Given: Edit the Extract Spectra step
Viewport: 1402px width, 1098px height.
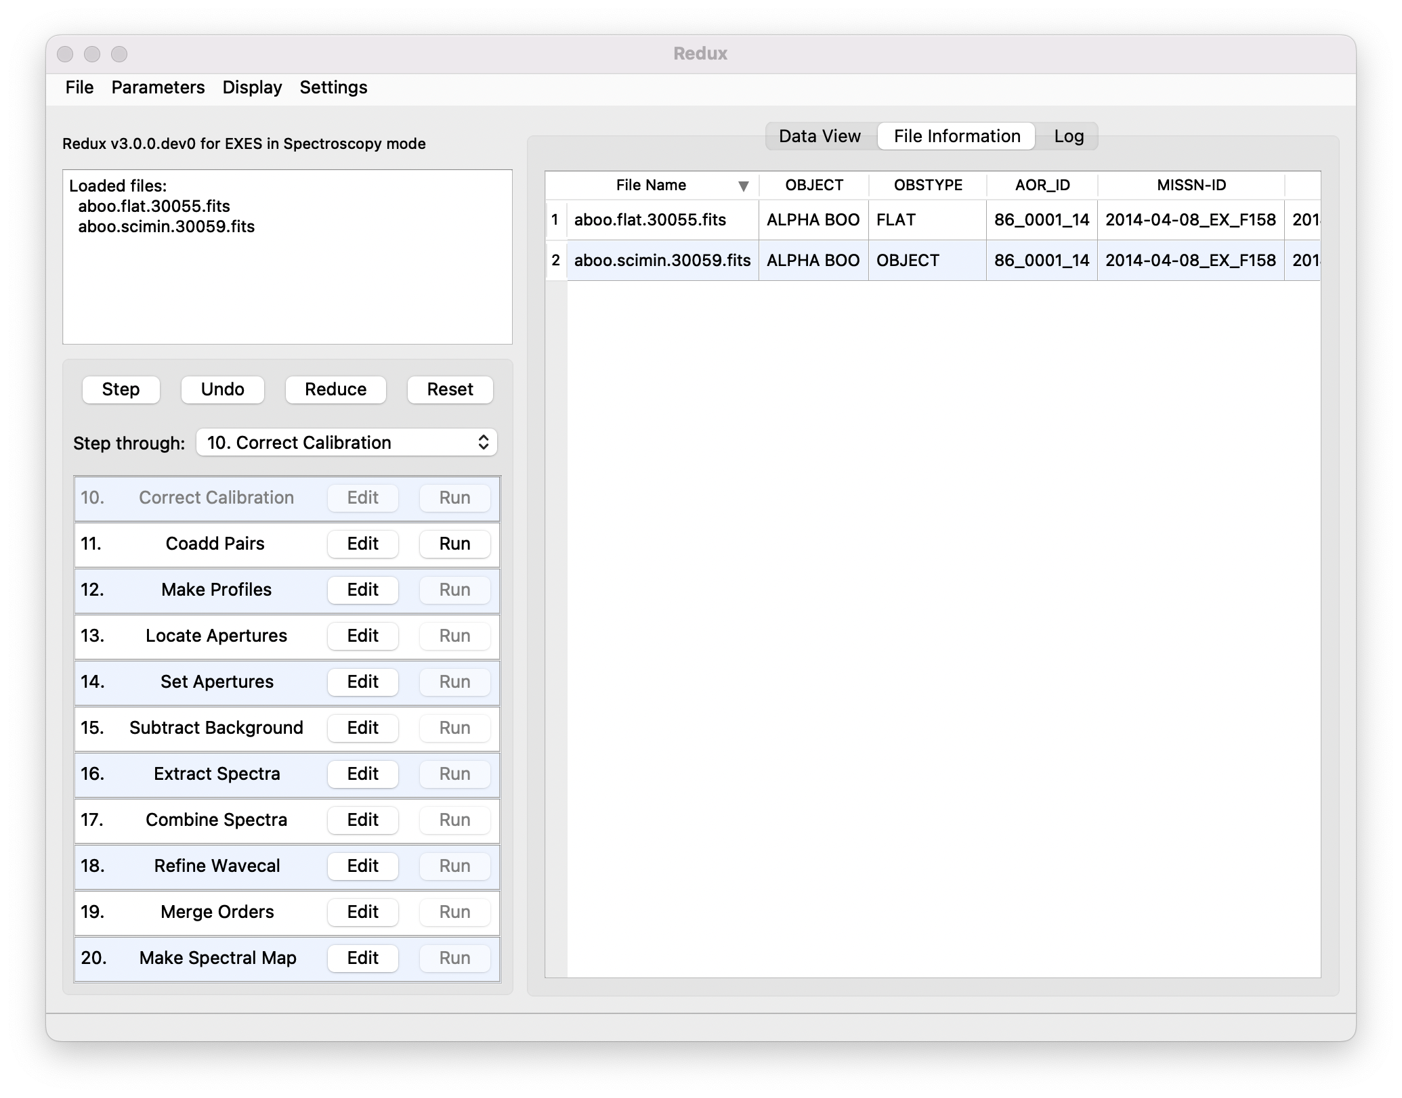Looking at the screenshot, I should pyautogui.click(x=362, y=774).
